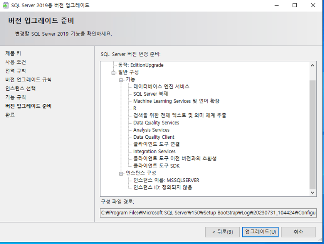Select 클라이언트 도구 연결 in the tree

[x=156, y=144]
